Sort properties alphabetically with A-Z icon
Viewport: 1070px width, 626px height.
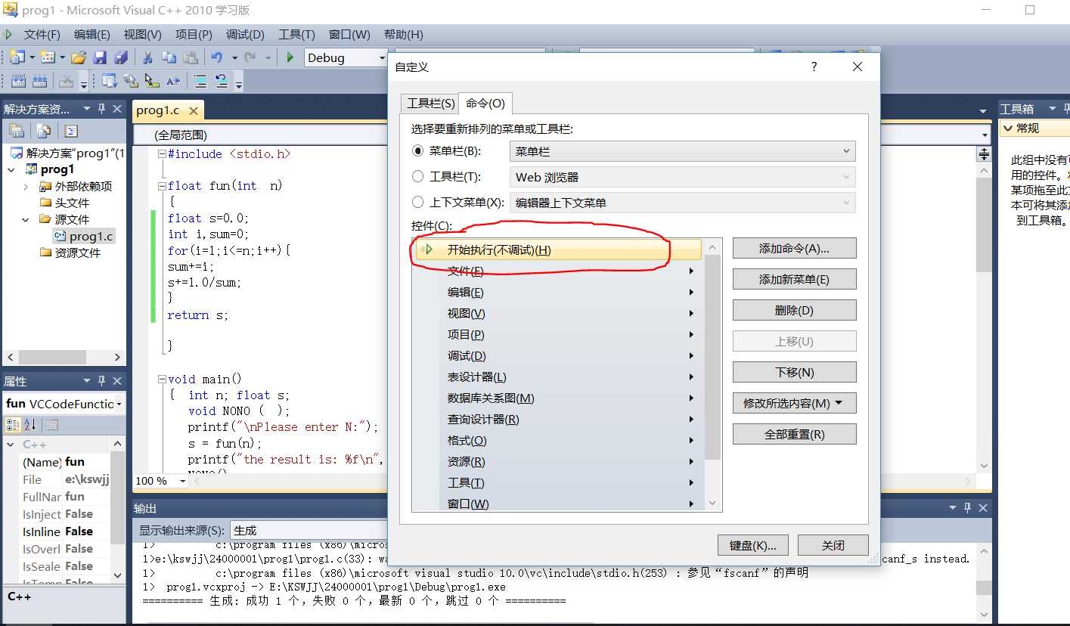pyautogui.click(x=30, y=425)
